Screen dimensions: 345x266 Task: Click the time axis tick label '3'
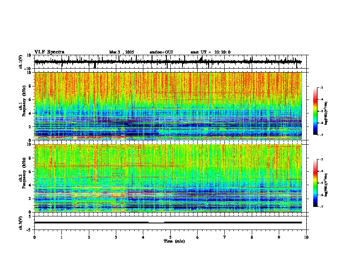tap(116, 237)
